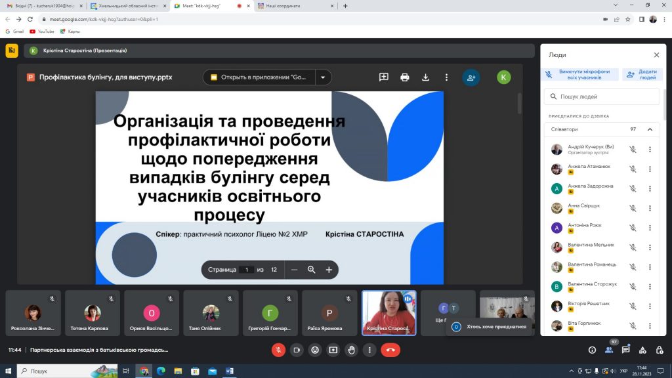
Task: Download the pptx file
Action: [x=425, y=77]
